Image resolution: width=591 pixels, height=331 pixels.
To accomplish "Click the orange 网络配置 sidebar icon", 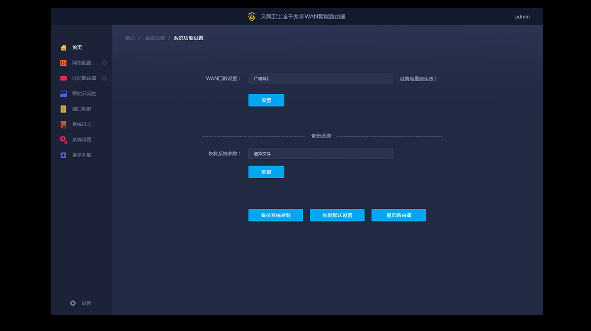I will [64, 63].
